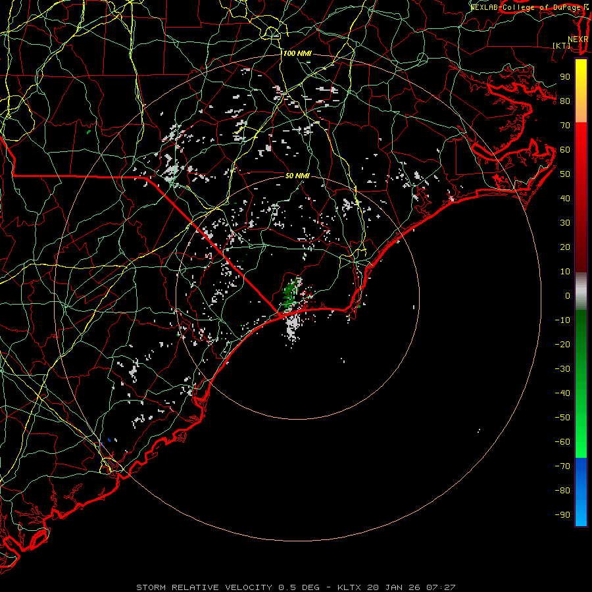This screenshot has height=592, width=592.
Task: Click the 'NEXR' label above color scale
Action: tap(578, 39)
